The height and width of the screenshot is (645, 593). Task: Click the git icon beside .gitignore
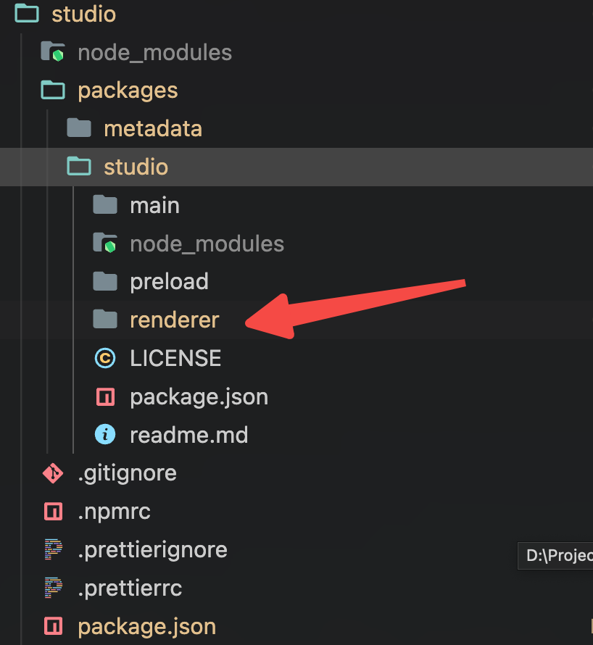point(52,473)
